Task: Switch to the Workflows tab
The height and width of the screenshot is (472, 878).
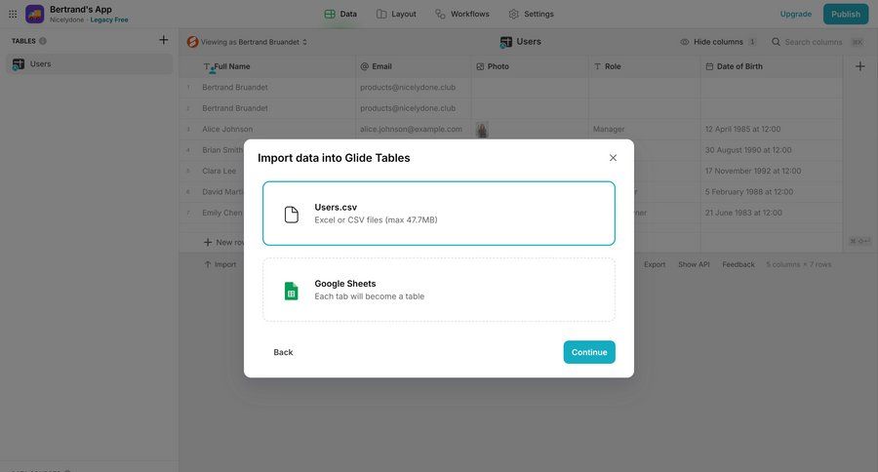Action: click(462, 14)
